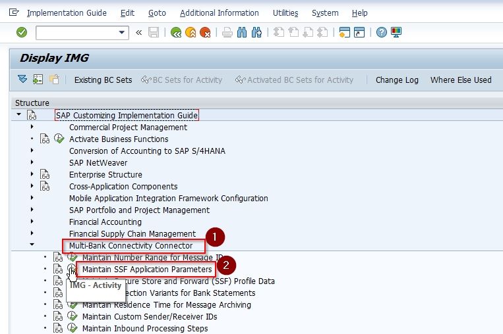The width and height of the screenshot is (503, 334).
Task: Open the Utilities menu
Action: (x=285, y=12)
